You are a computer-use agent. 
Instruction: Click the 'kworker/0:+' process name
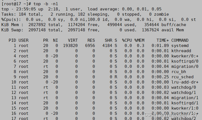(x=185, y=56)
